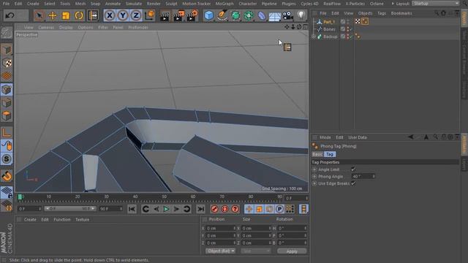Play animation forwards
468x263 pixels.
click(166, 209)
